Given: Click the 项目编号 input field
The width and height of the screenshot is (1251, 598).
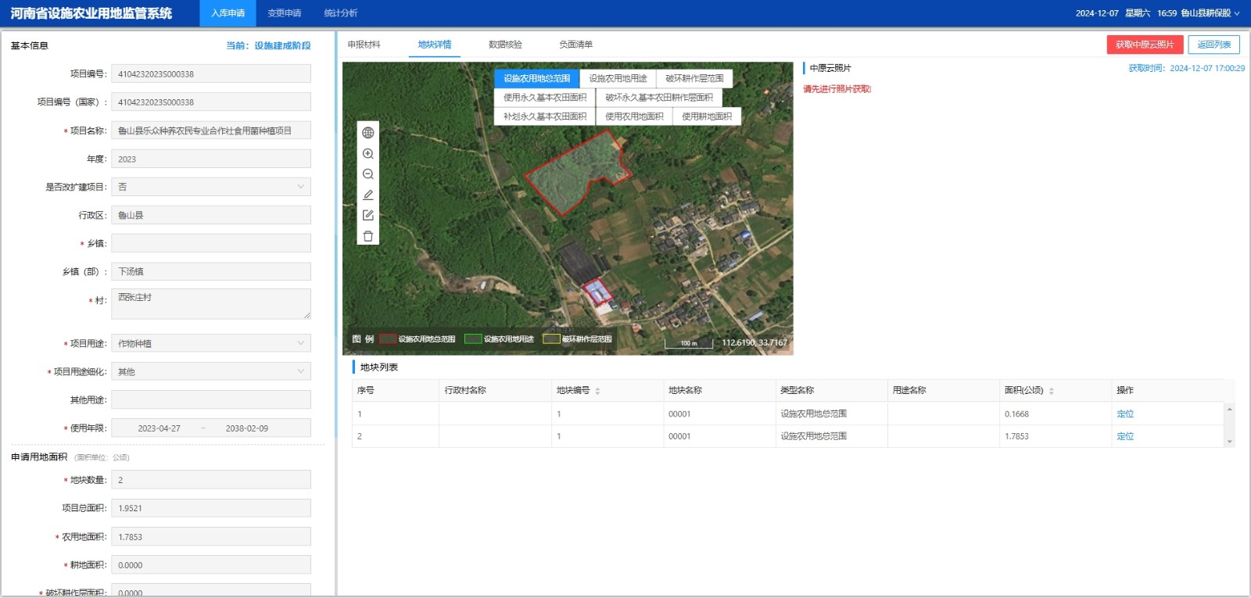Looking at the screenshot, I should [x=211, y=73].
